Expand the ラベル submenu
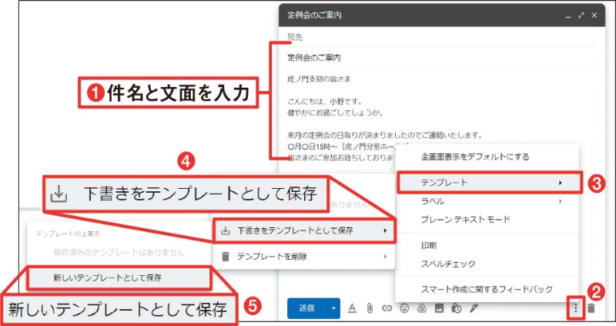This screenshot has height=326, width=616. [x=487, y=201]
